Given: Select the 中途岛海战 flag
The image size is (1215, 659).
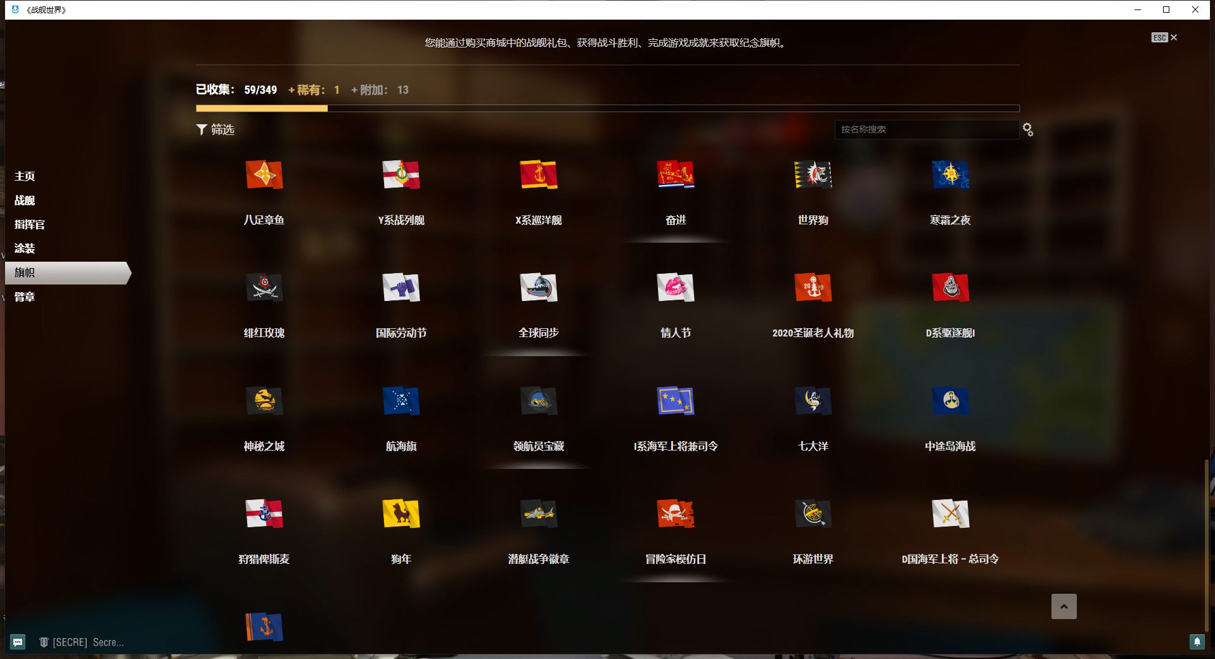Looking at the screenshot, I should coord(950,401).
